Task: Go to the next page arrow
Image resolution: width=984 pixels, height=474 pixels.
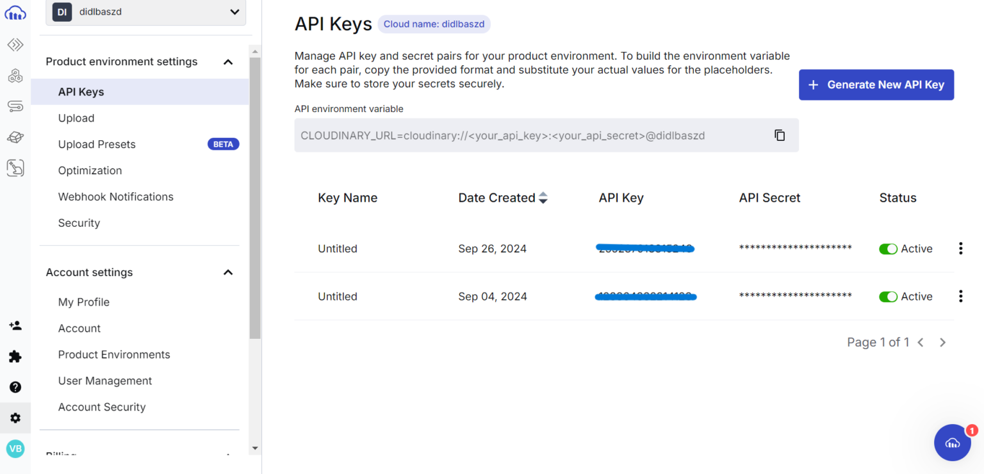Action: click(x=942, y=342)
